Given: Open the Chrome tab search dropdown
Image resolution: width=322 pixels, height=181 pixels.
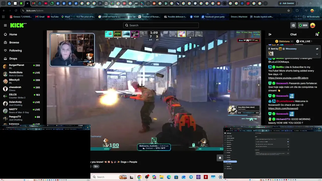Looking at the screenshot, I should point(3,4).
